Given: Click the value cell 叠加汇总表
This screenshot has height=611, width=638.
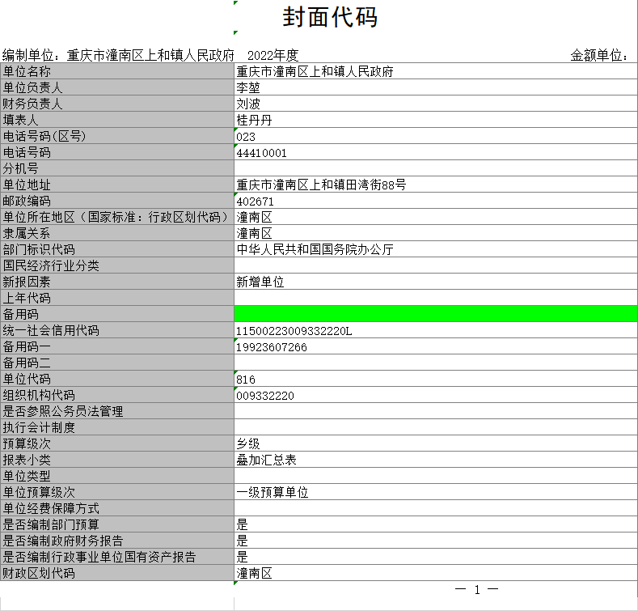Looking at the screenshot, I should pos(436,460).
